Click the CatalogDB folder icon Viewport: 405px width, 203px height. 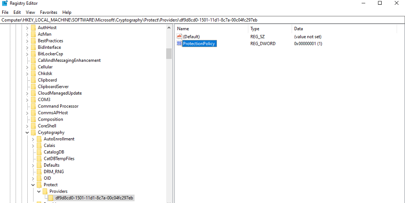(39, 152)
